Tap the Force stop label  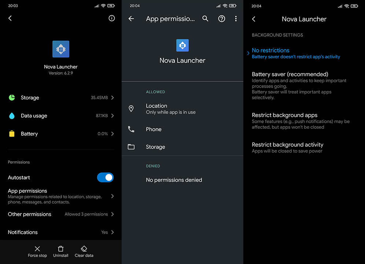click(37, 256)
